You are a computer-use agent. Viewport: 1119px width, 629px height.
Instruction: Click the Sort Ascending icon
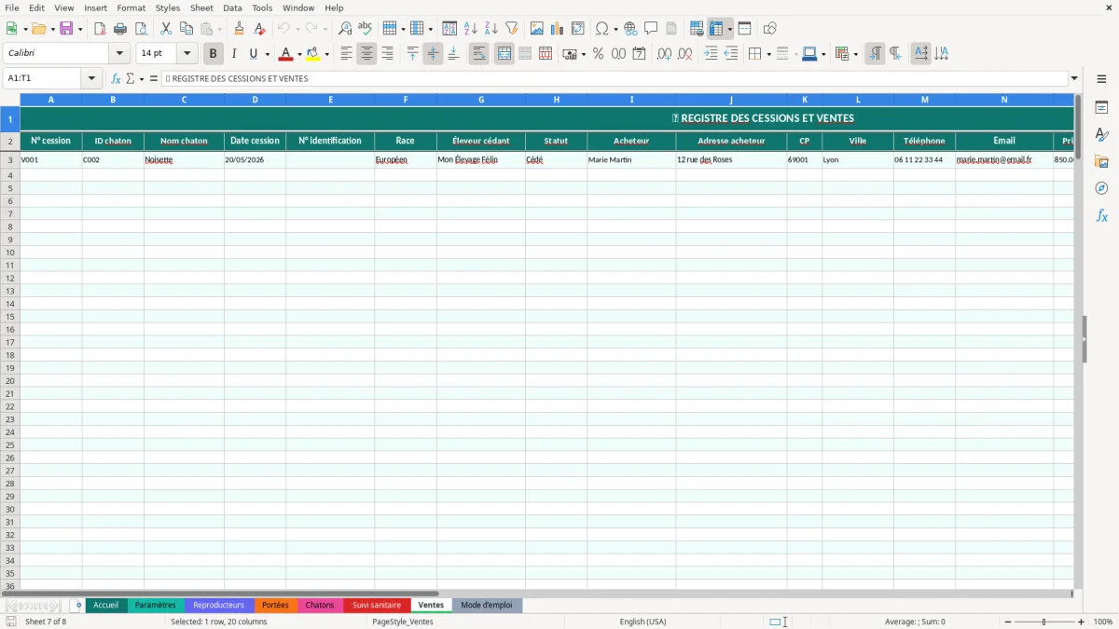click(x=471, y=29)
